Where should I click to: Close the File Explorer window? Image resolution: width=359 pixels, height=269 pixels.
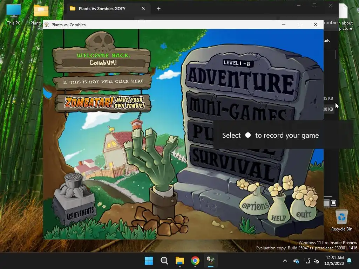(x=330, y=6)
